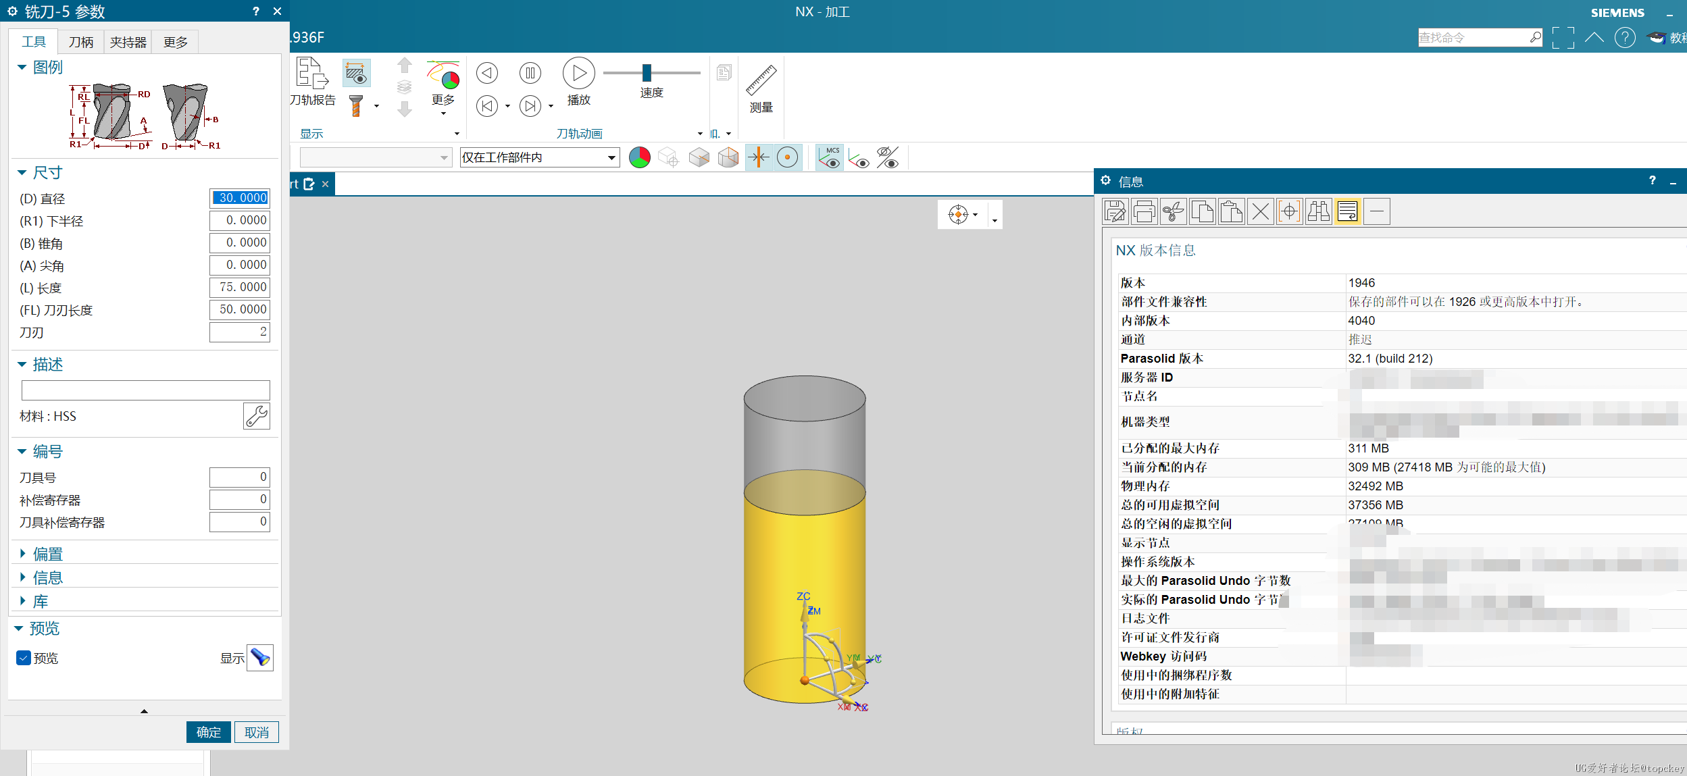Open the 刀轨报告 tool path report
1687x776 pixels.
tap(313, 82)
